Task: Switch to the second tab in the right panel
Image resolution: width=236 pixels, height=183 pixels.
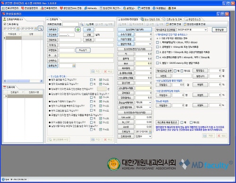Action: [151, 19]
